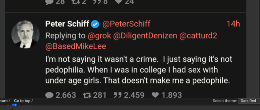Viewport: 260px width, 110px height.
Task: Click the quote icon showing 2,459
Action: pyautogui.click(x=117, y=95)
